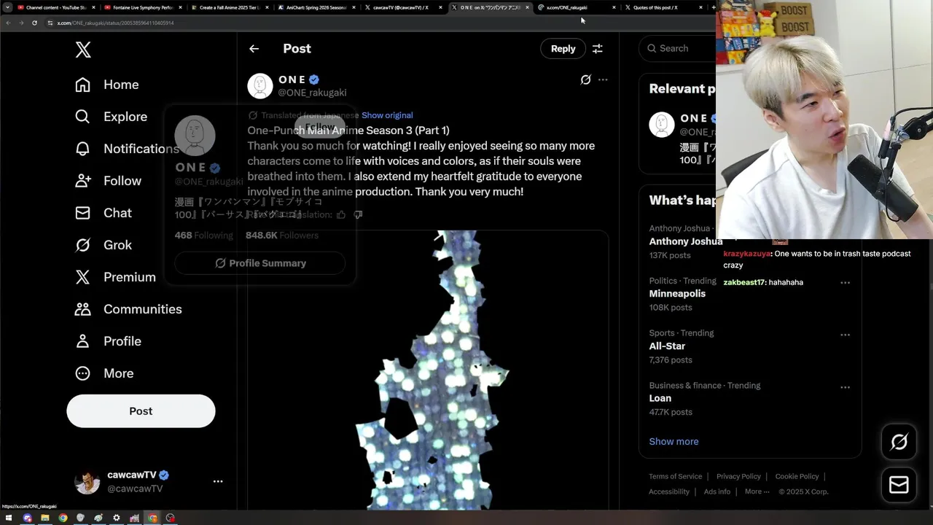Open Privacy Policy footer link
933x525 pixels.
[x=738, y=476]
